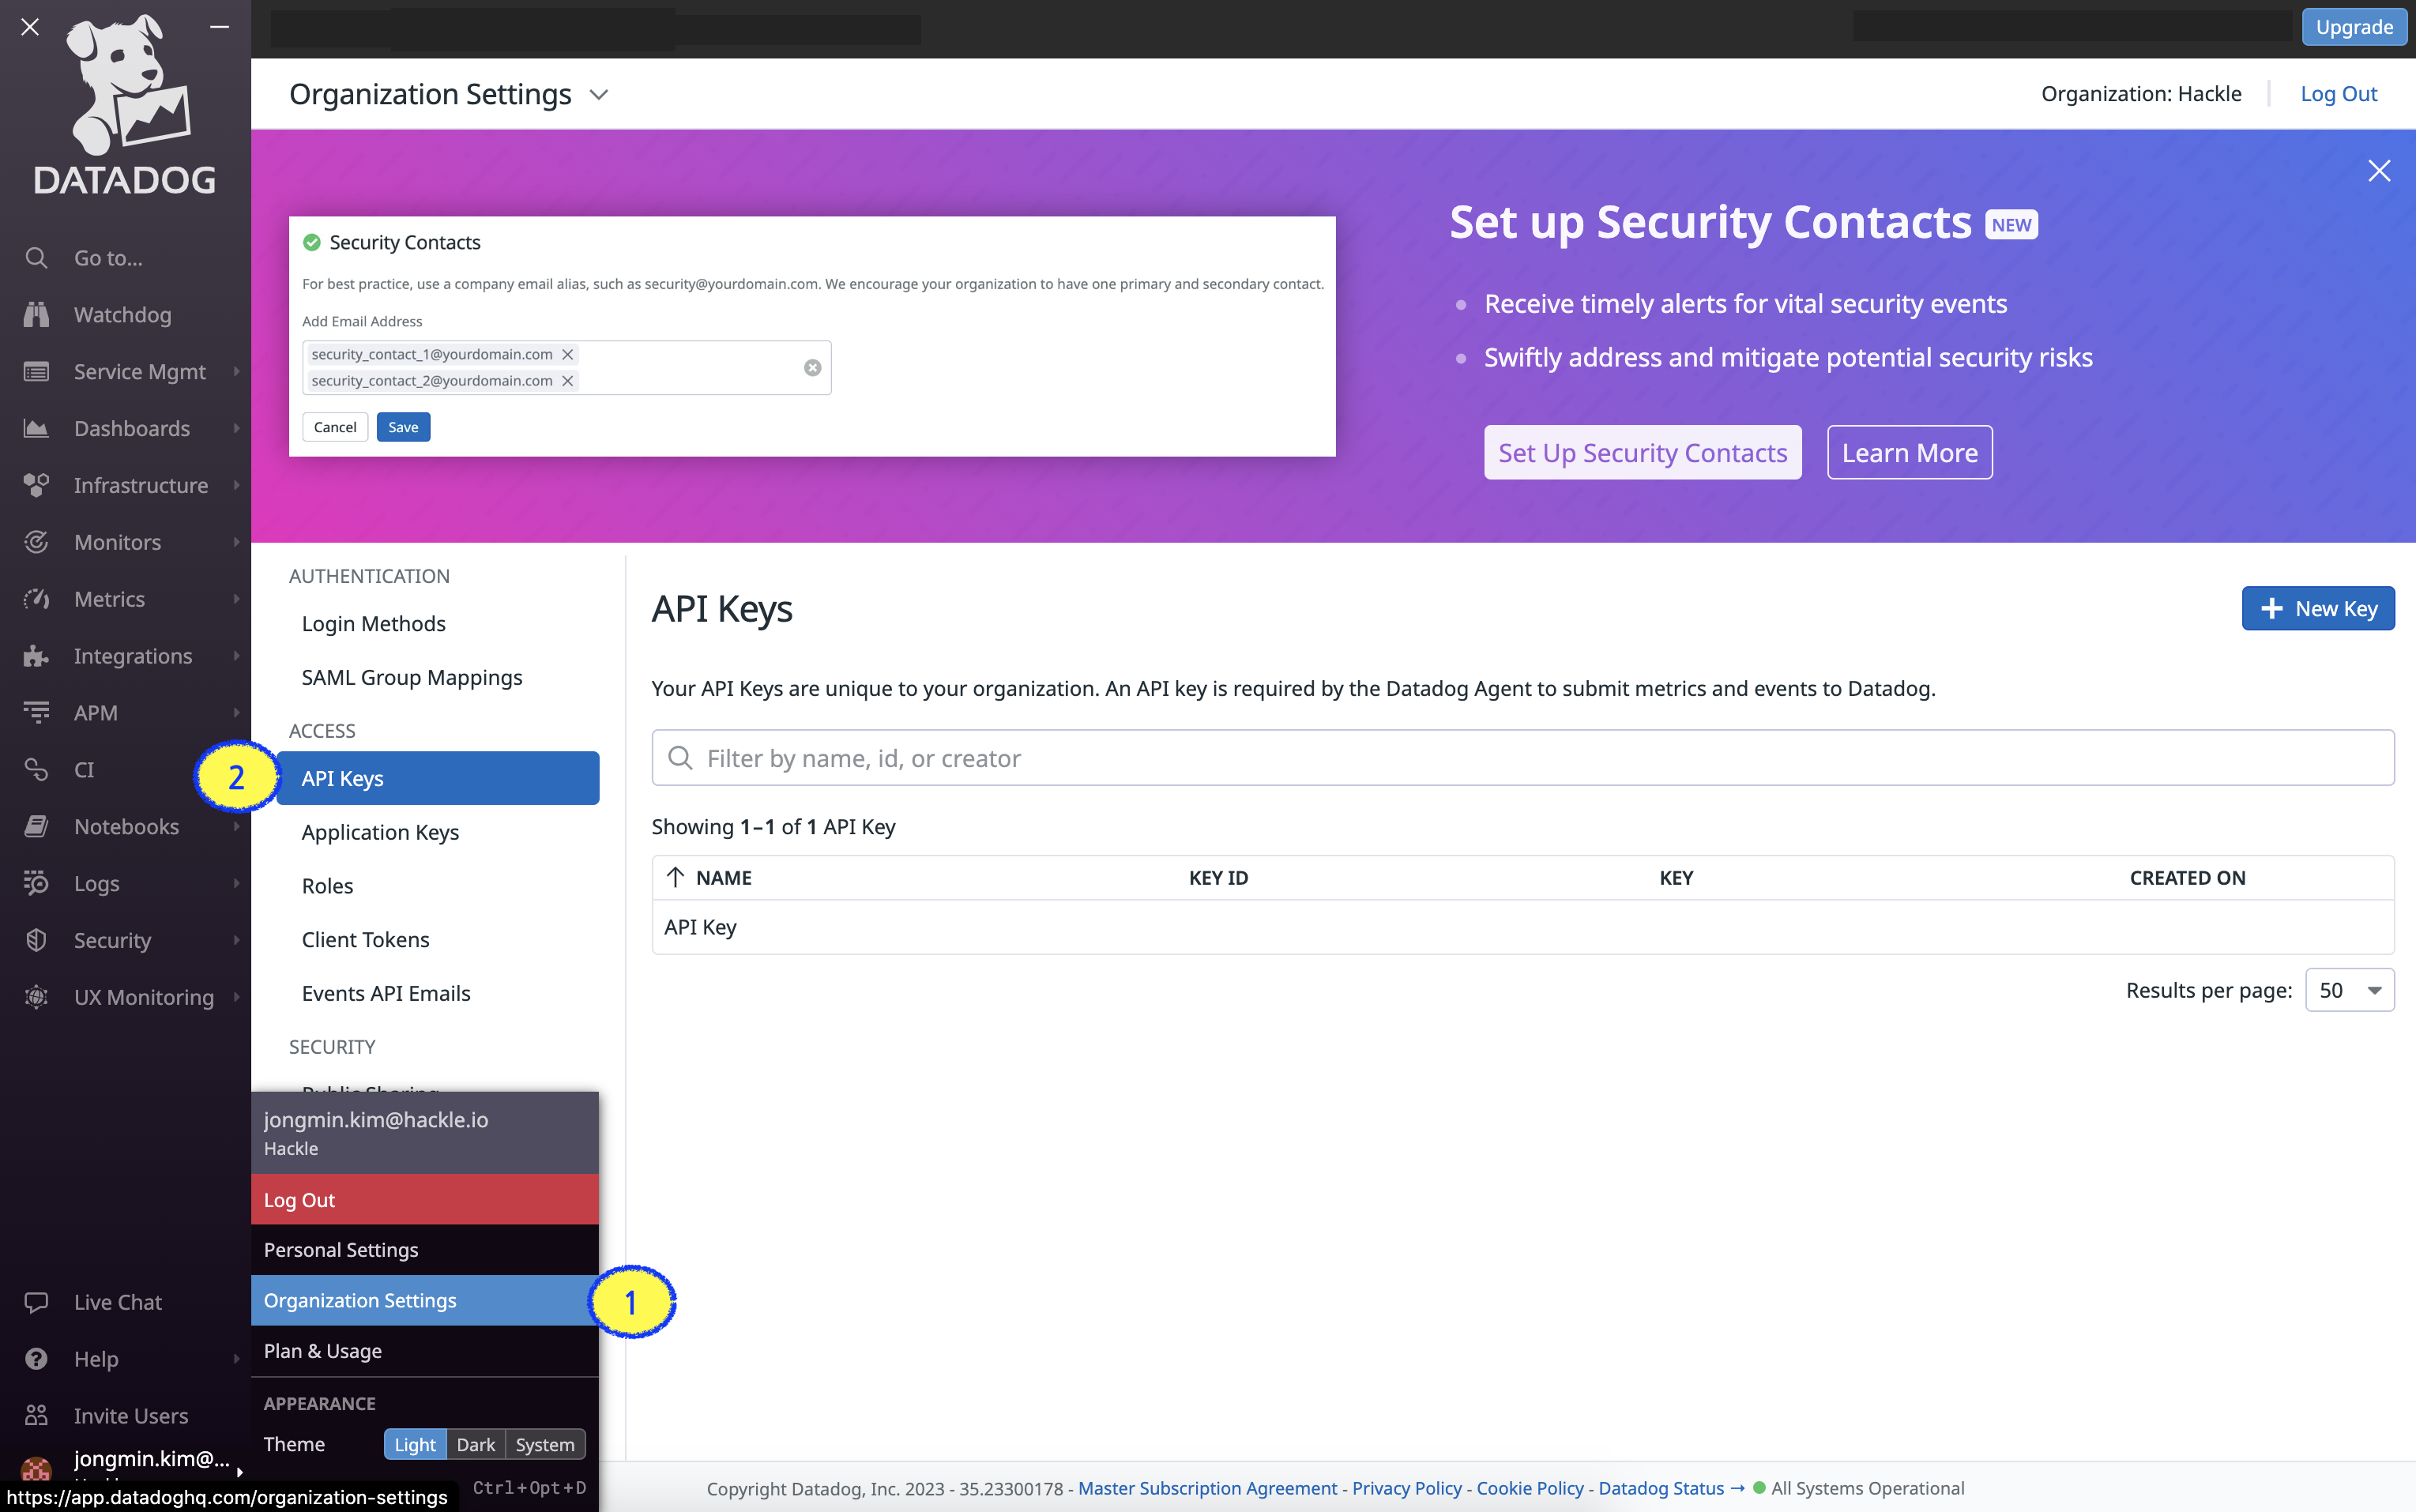Click the Notebooks icon in sidebar
This screenshot has width=2416, height=1512.
point(36,827)
